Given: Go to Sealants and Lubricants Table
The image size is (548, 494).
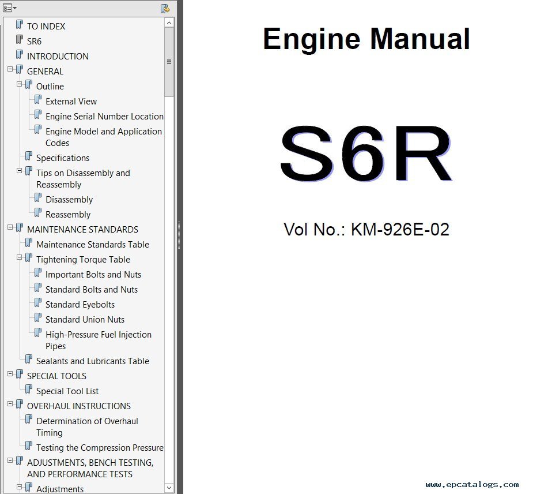Looking at the screenshot, I should [93, 361].
